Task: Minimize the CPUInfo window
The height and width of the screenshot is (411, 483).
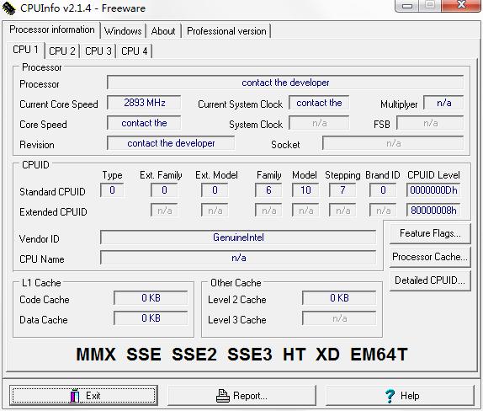Action: (x=406, y=6)
